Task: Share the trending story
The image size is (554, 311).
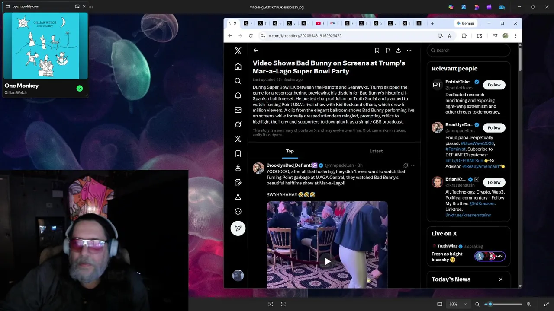Action: [x=398, y=51]
